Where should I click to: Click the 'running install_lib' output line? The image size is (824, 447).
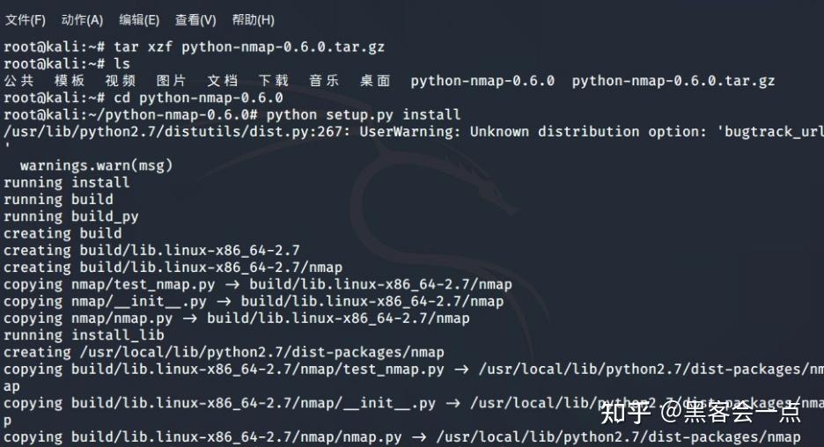85,335
